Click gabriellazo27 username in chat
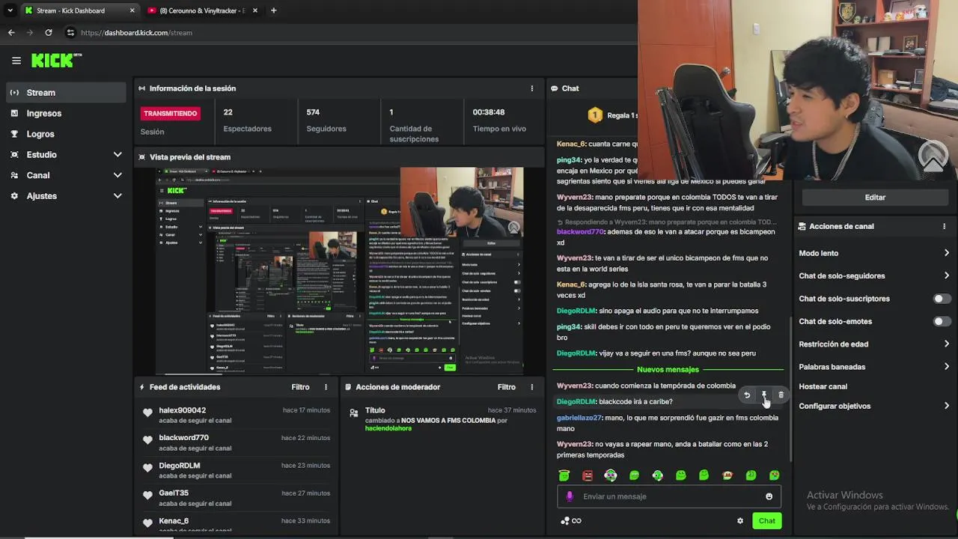 point(579,418)
